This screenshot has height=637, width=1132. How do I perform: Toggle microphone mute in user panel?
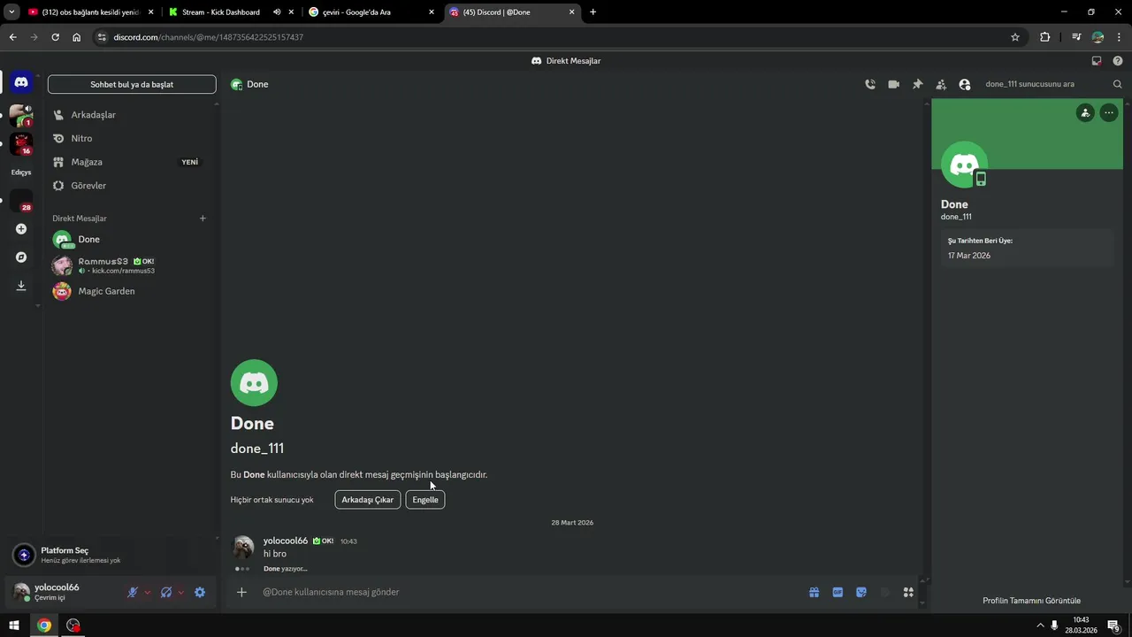(x=133, y=593)
